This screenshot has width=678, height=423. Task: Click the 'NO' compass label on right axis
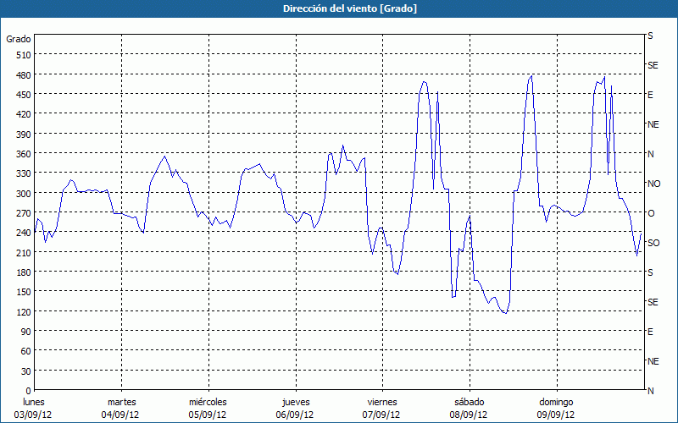pos(653,184)
